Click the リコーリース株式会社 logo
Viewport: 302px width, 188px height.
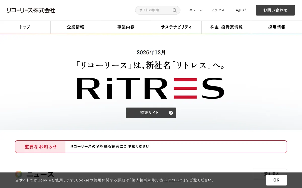click(31, 10)
